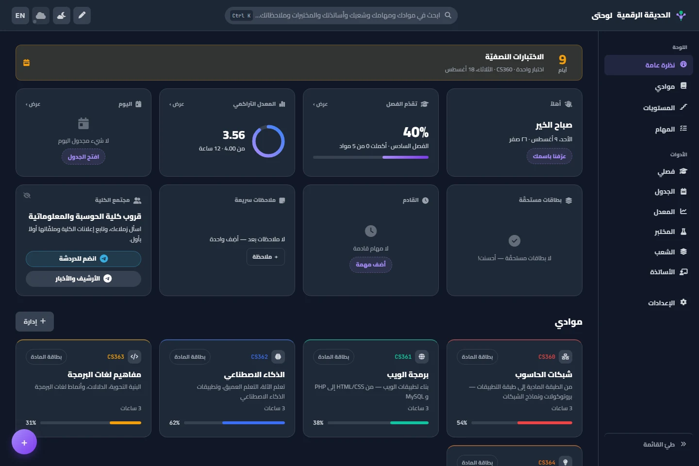
Task: Click the 40% semester progress bar
Action: [371, 157]
